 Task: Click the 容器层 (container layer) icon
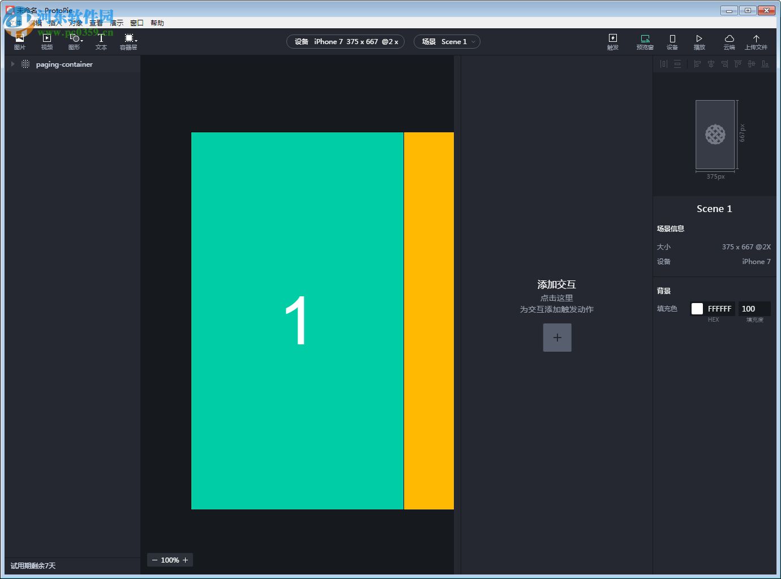tap(128, 41)
